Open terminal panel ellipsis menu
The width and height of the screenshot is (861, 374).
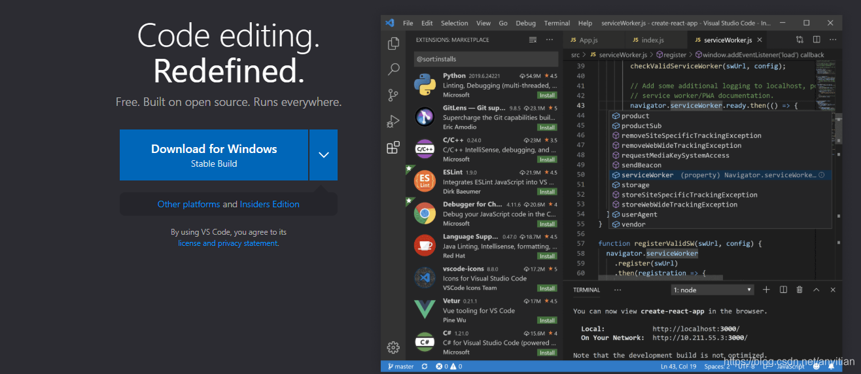[617, 290]
